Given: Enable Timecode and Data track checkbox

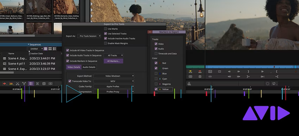Looking at the screenshot, I should click(x=156, y=54).
